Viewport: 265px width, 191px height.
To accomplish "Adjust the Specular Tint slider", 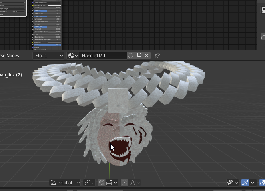I will (x=47, y=13).
